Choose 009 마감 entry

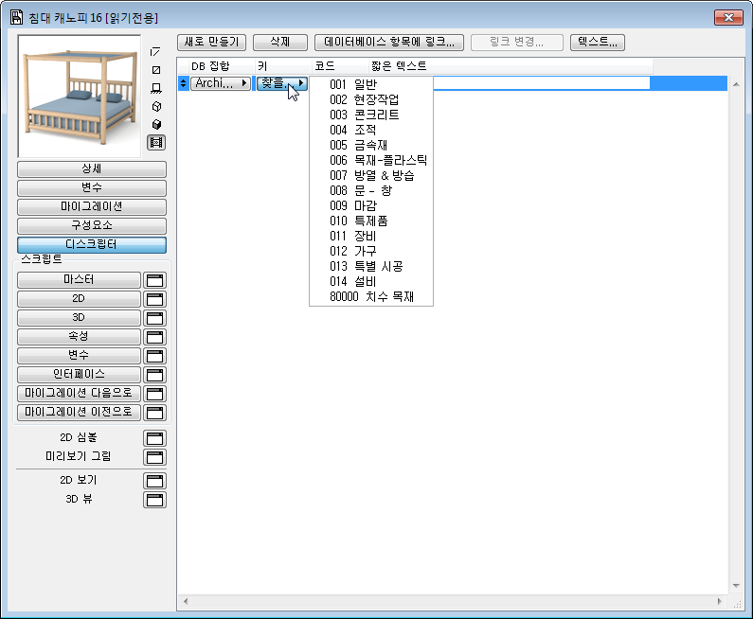click(x=371, y=205)
